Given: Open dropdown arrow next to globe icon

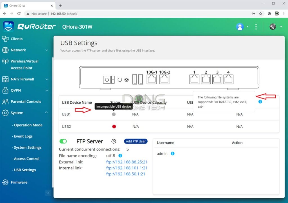Looking at the screenshot, I should (281, 27).
